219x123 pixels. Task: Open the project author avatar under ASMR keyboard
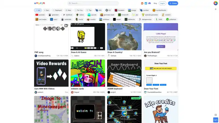click(109, 92)
